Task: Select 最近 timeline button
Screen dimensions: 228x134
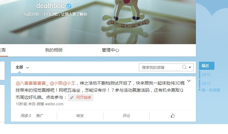Action: pyautogui.click(x=206, y=66)
